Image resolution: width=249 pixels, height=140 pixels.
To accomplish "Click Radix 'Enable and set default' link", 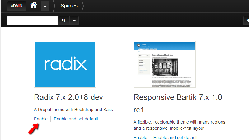I will (x=76, y=119).
